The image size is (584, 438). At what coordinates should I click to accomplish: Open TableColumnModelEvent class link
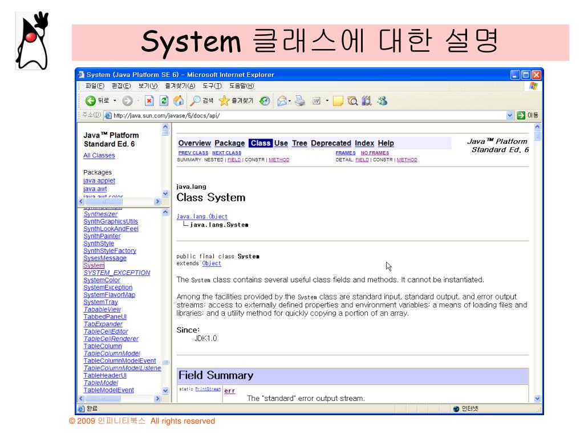(120, 360)
